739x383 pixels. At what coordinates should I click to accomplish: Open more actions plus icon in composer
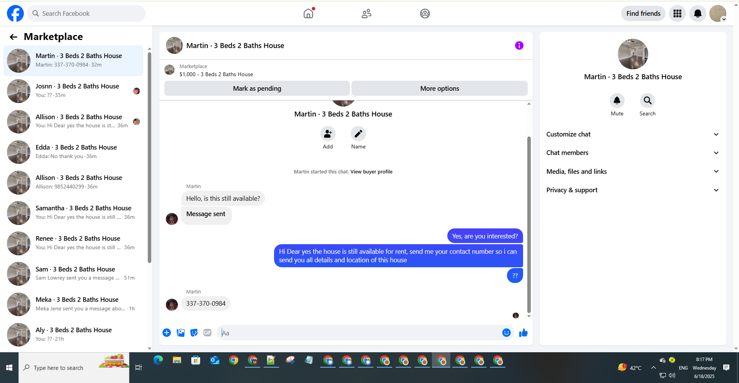pos(167,333)
